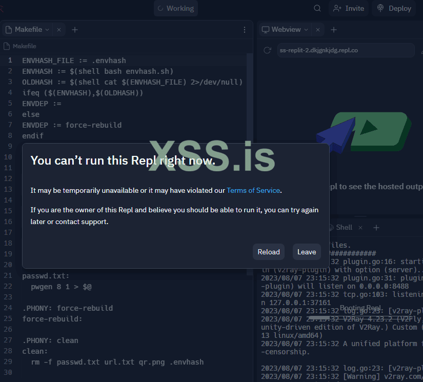
Task: Click the Booting Repl progress bar
Action: pyautogui.click(x=360, y=318)
